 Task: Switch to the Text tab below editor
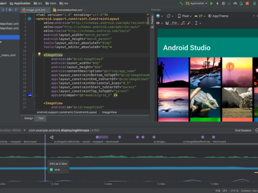[41, 118]
